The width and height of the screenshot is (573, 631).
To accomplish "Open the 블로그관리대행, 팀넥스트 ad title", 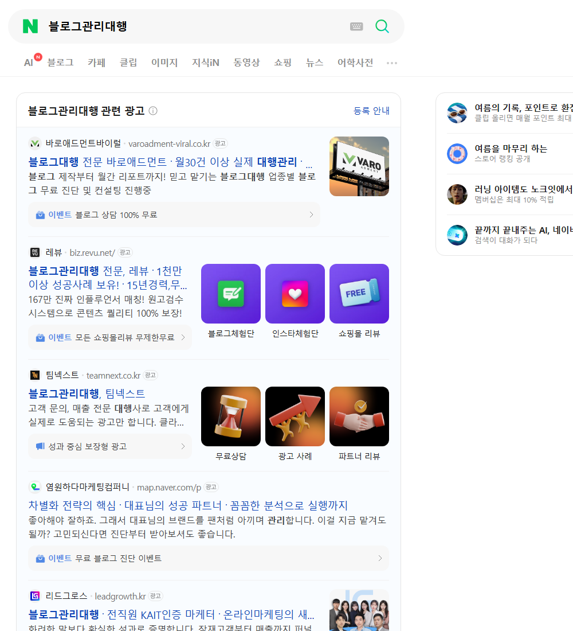I will click(x=87, y=393).
